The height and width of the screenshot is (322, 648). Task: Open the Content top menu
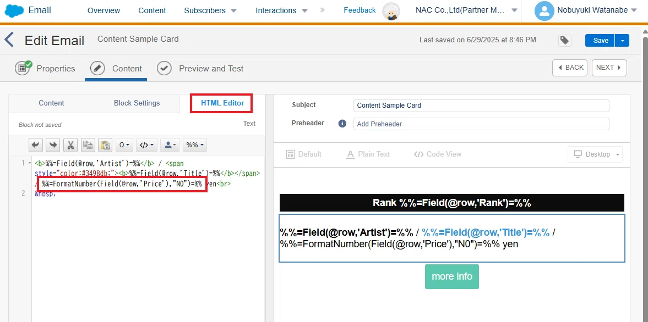tap(152, 10)
